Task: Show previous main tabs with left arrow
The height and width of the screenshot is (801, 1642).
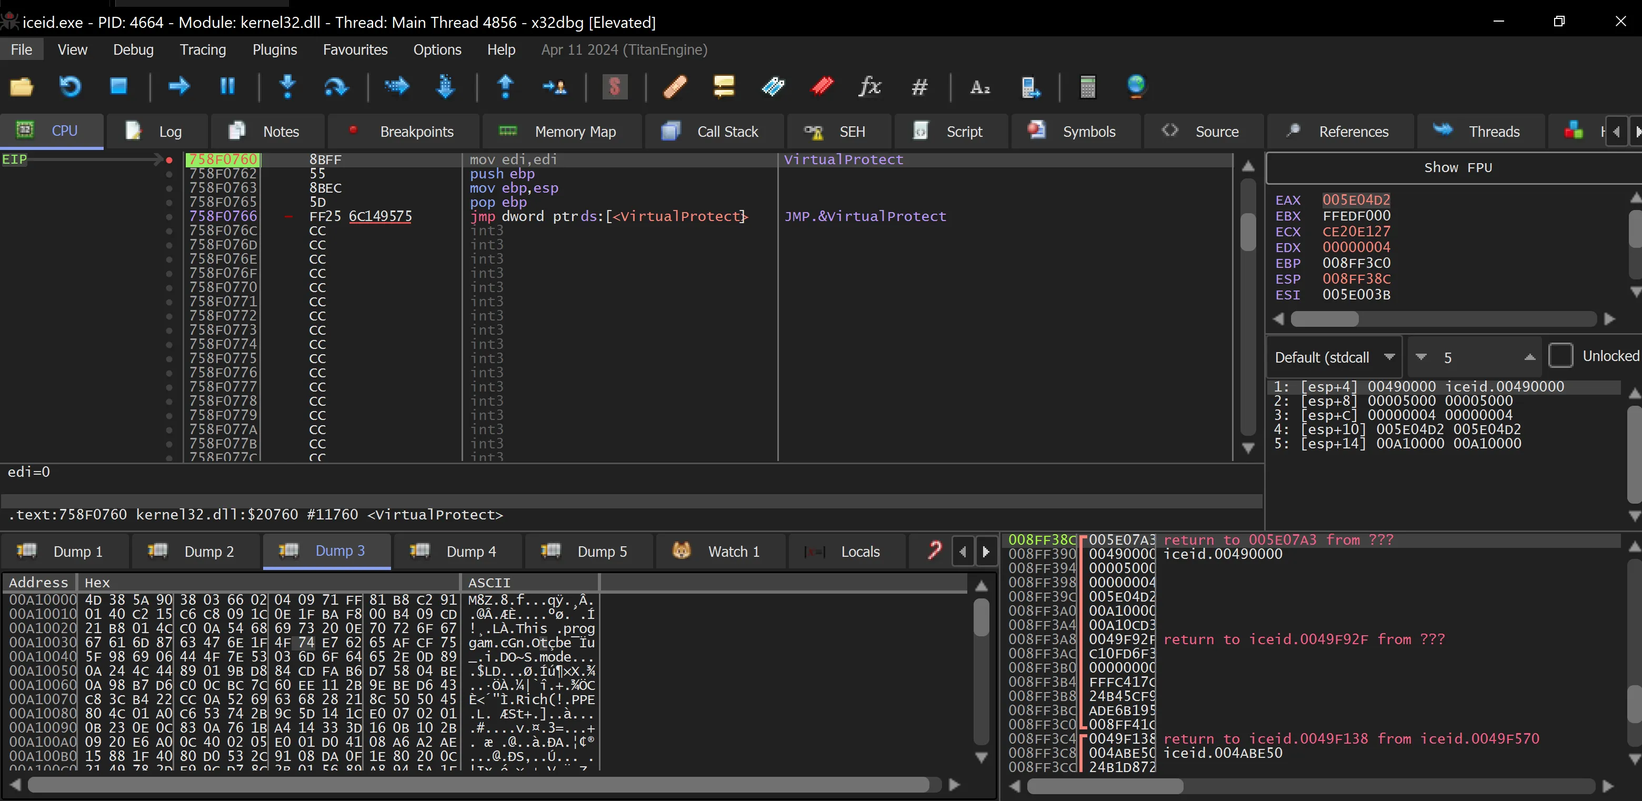Action: click(x=1617, y=132)
